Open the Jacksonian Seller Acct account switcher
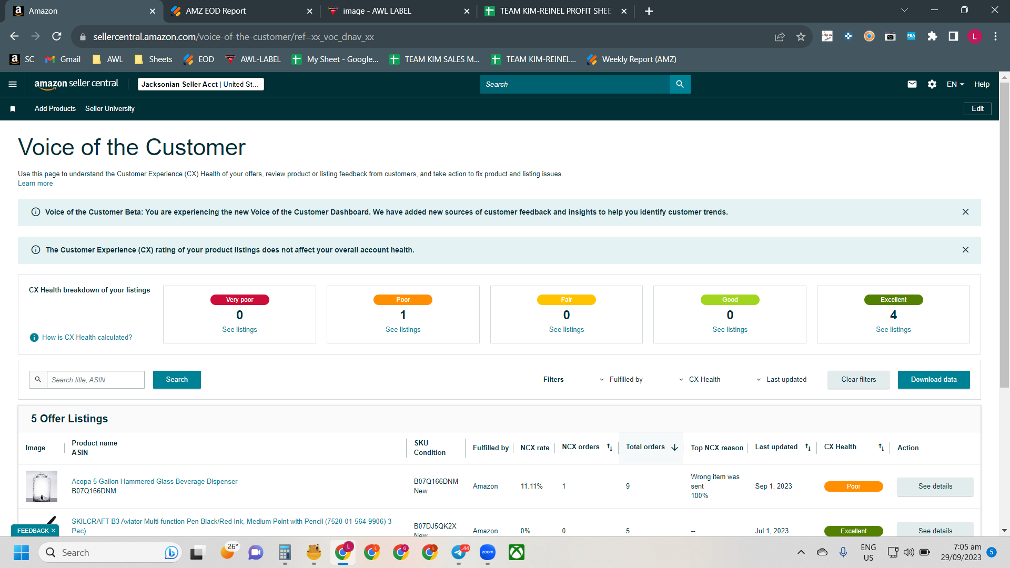Viewport: 1010px width, 568px height. 200,84
